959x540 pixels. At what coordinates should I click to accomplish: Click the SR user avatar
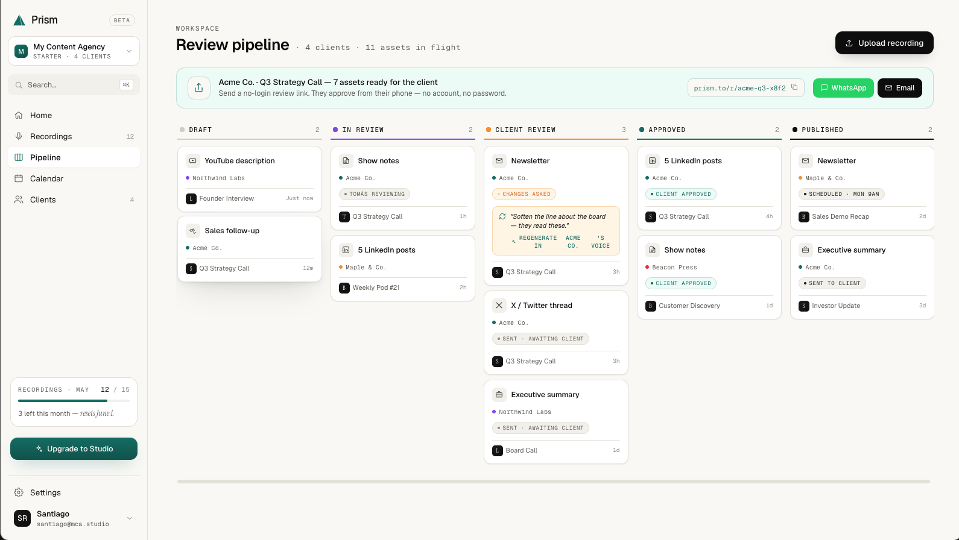(22, 518)
